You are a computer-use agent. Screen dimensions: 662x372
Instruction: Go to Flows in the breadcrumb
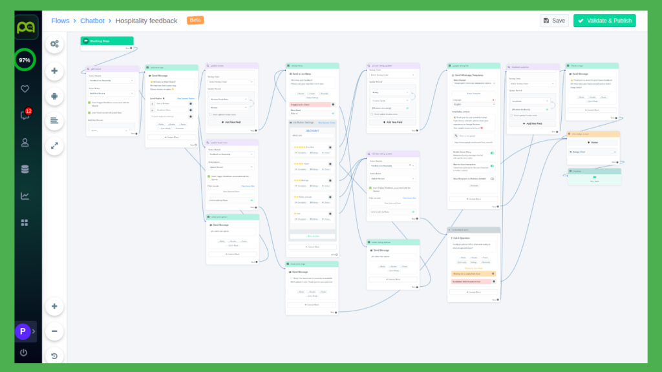point(60,21)
